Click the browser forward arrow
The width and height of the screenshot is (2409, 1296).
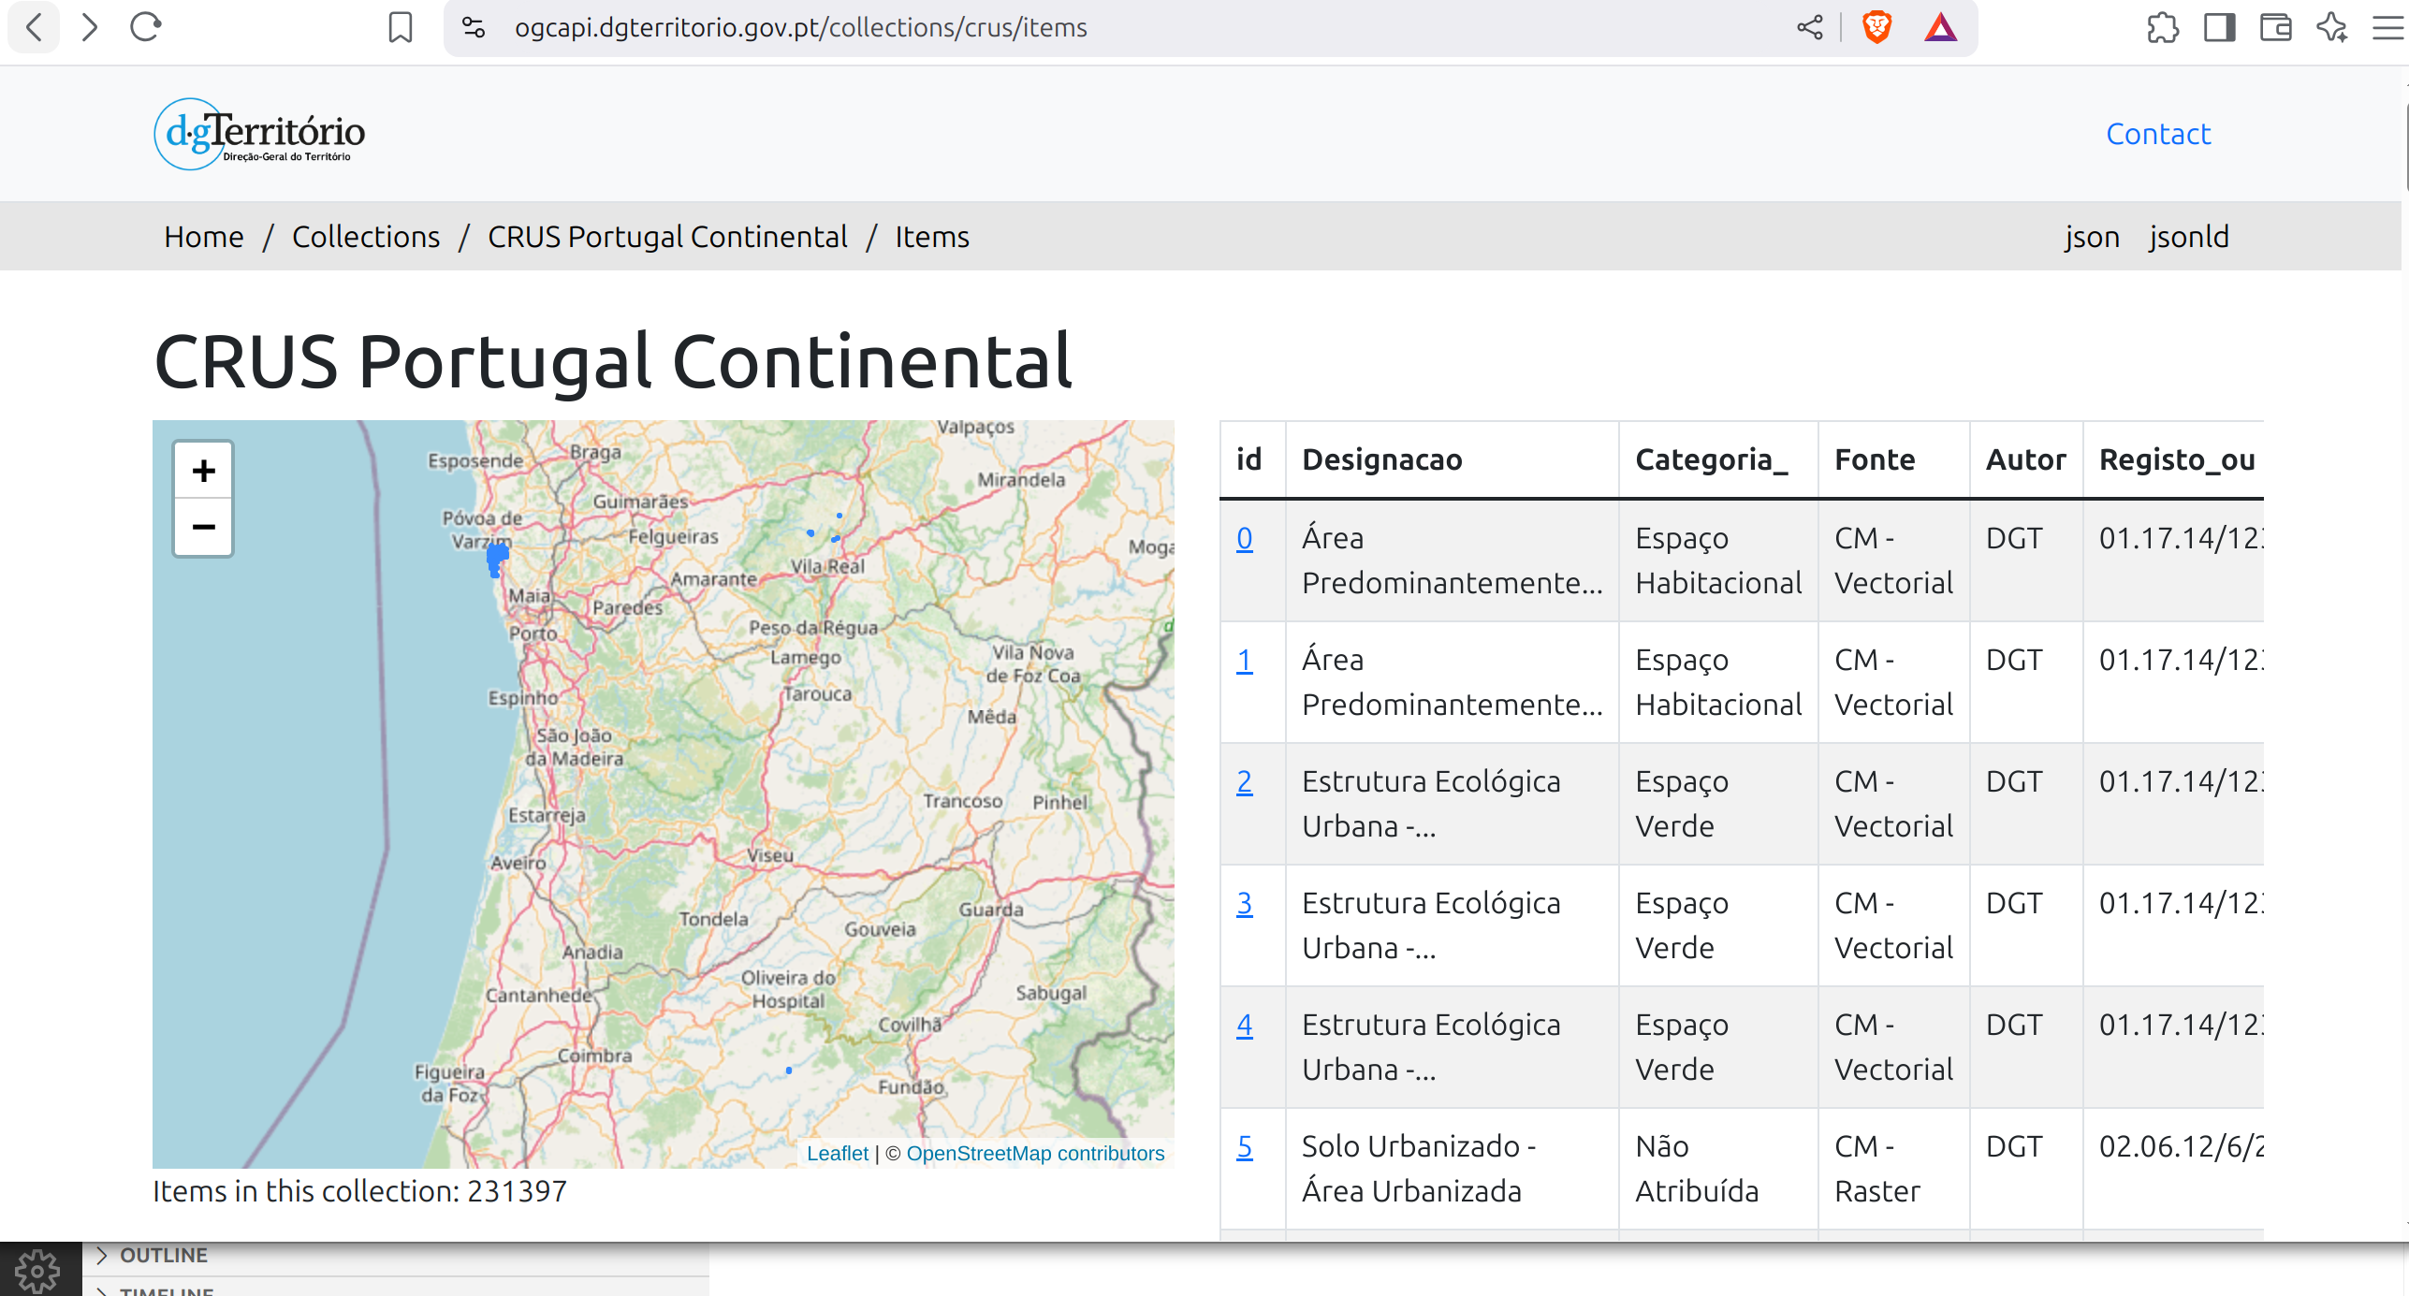[89, 27]
